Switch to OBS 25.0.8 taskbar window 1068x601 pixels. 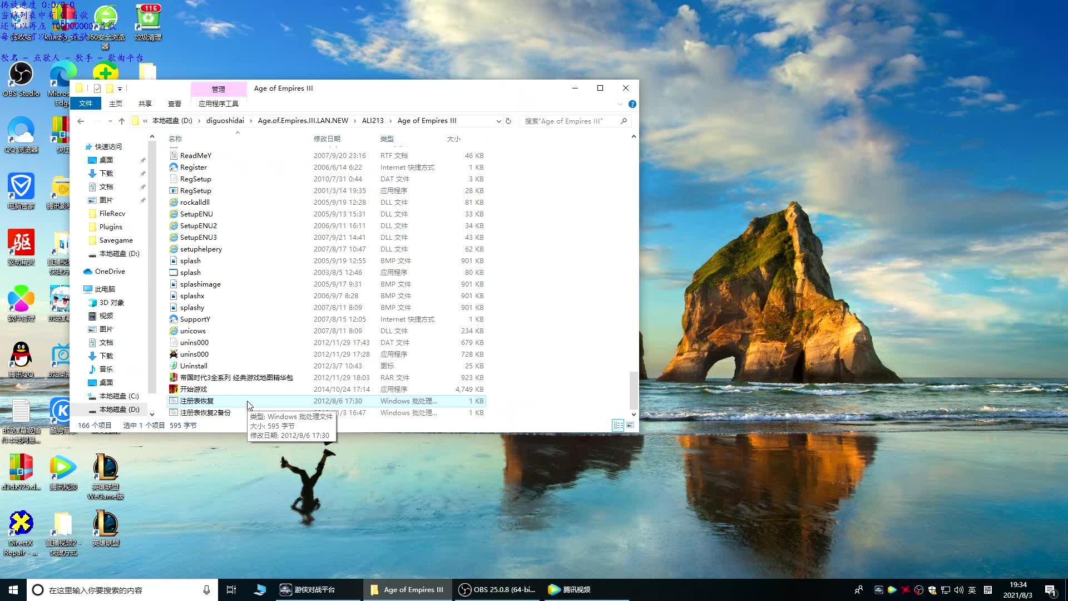497,590
